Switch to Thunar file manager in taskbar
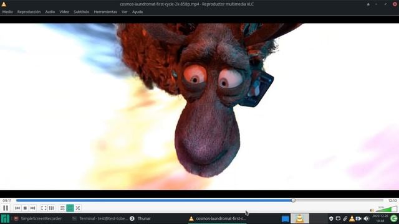The image size is (399, 224). click(140, 218)
